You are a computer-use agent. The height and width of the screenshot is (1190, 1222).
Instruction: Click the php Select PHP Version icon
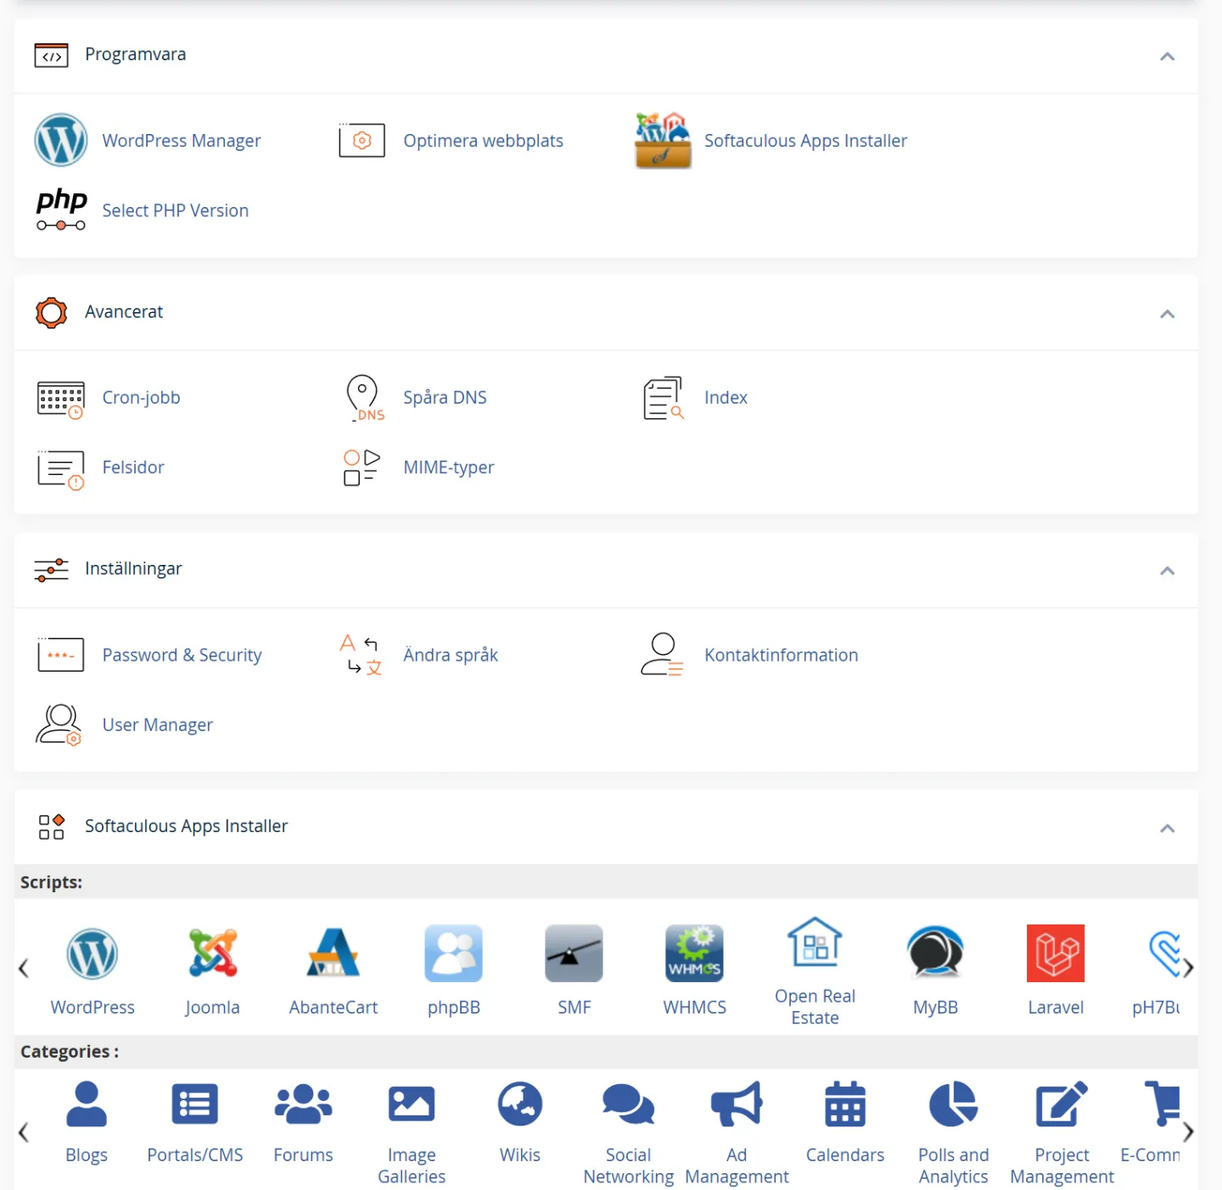tap(61, 210)
